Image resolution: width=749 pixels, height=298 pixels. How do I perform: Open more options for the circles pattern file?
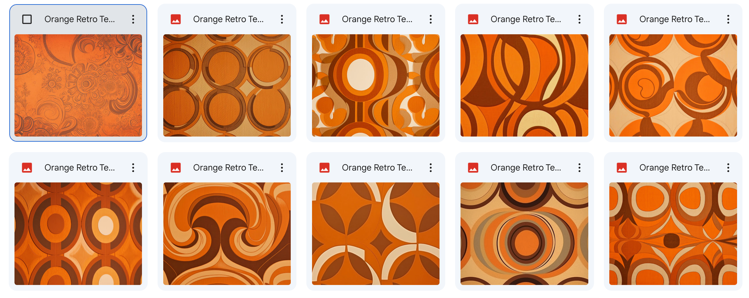[x=282, y=19]
